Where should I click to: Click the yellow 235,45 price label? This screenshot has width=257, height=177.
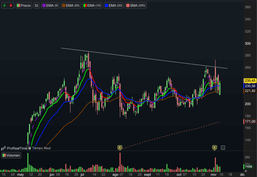click(x=250, y=81)
